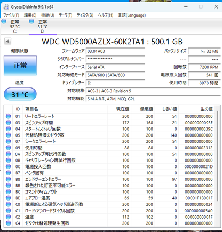The height and width of the screenshot is (232, 222).
Task: Click the masked serial number field
Action: coord(116,59)
